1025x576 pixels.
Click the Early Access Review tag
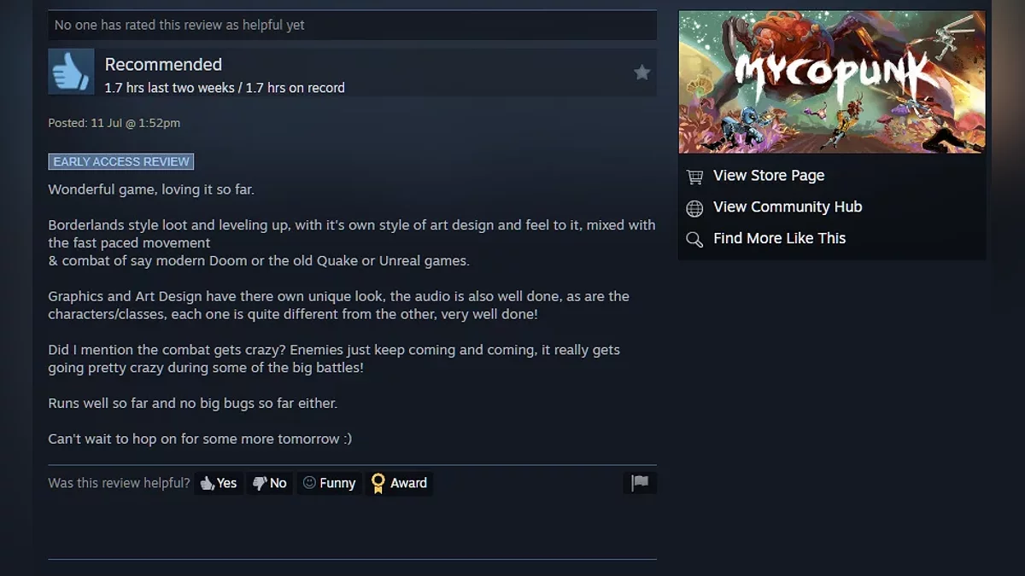(121, 162)
